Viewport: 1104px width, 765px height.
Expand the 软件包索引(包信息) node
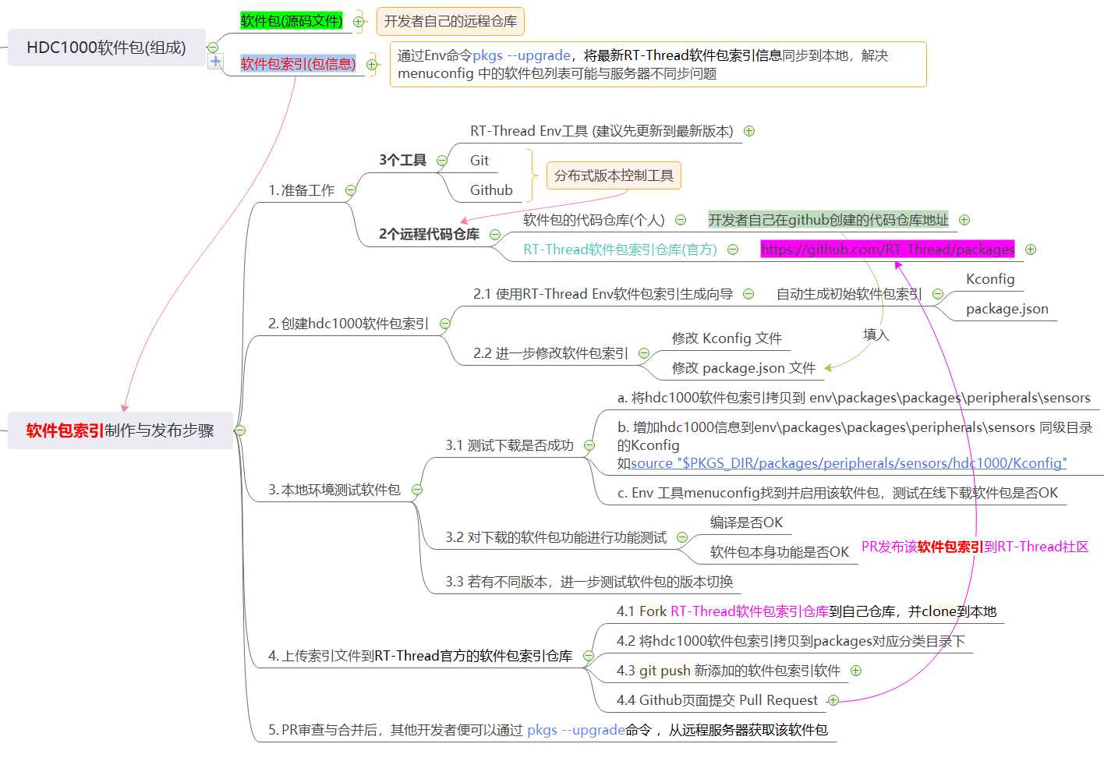click(x=372, y=65)
